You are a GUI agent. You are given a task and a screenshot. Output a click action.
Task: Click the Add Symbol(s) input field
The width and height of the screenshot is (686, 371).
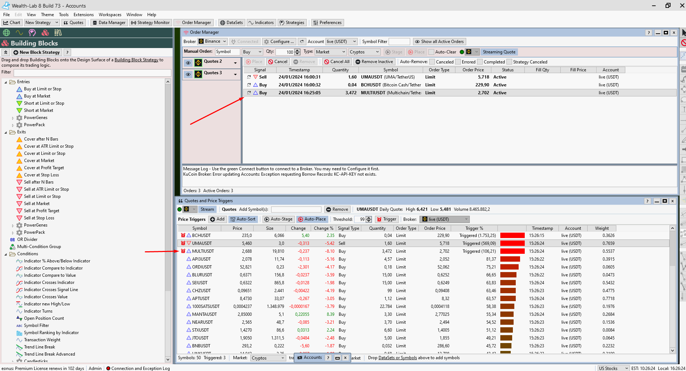point(296,209)
